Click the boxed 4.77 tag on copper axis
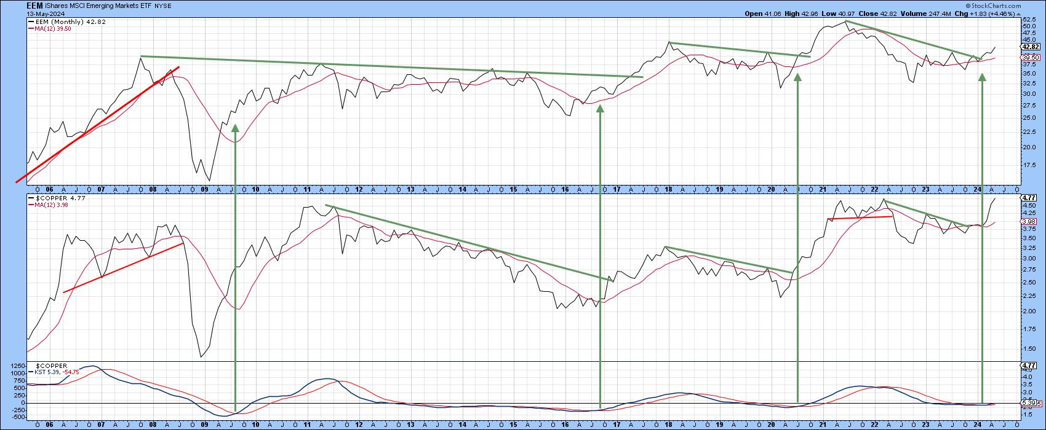Screen dimensions: 1046x430 [x=1028, y=198]
